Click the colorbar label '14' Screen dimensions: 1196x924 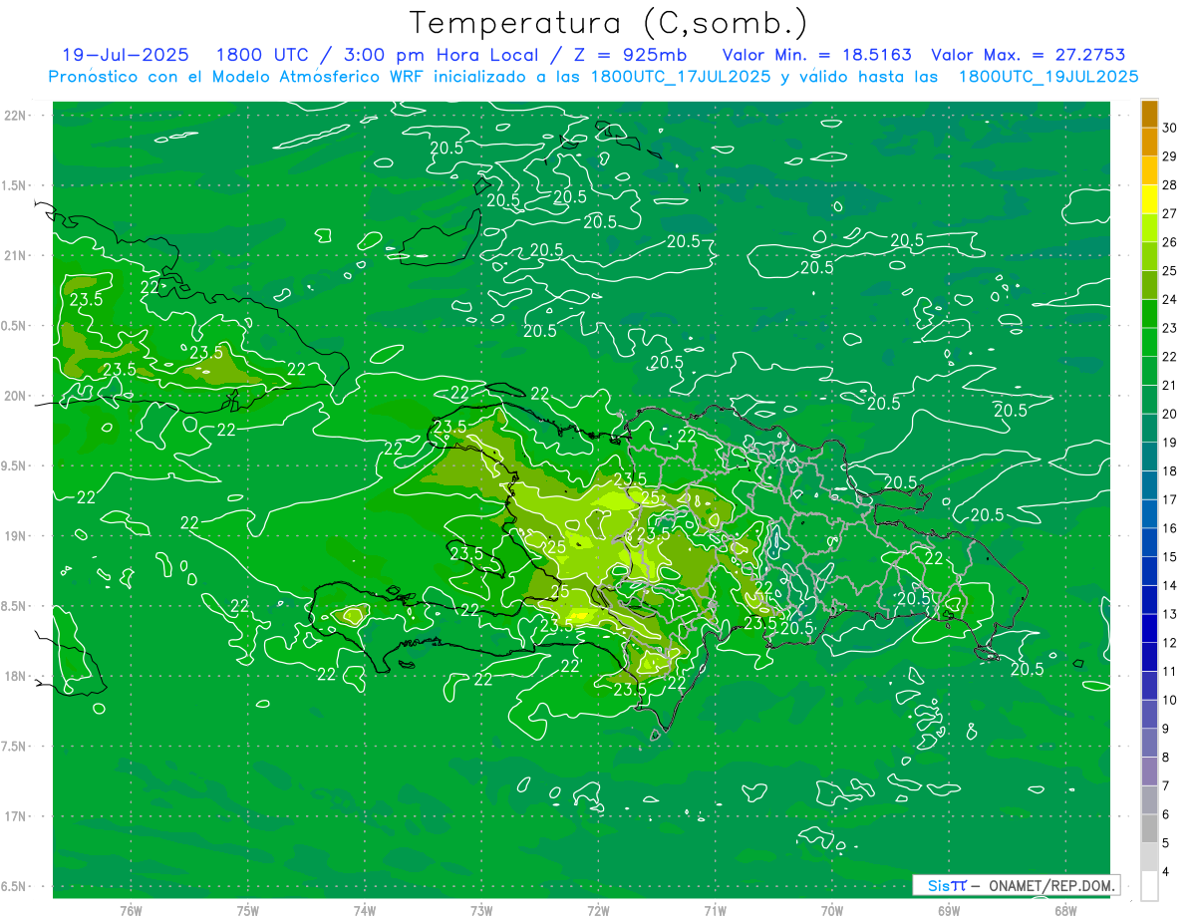(x=1170, y=585)
